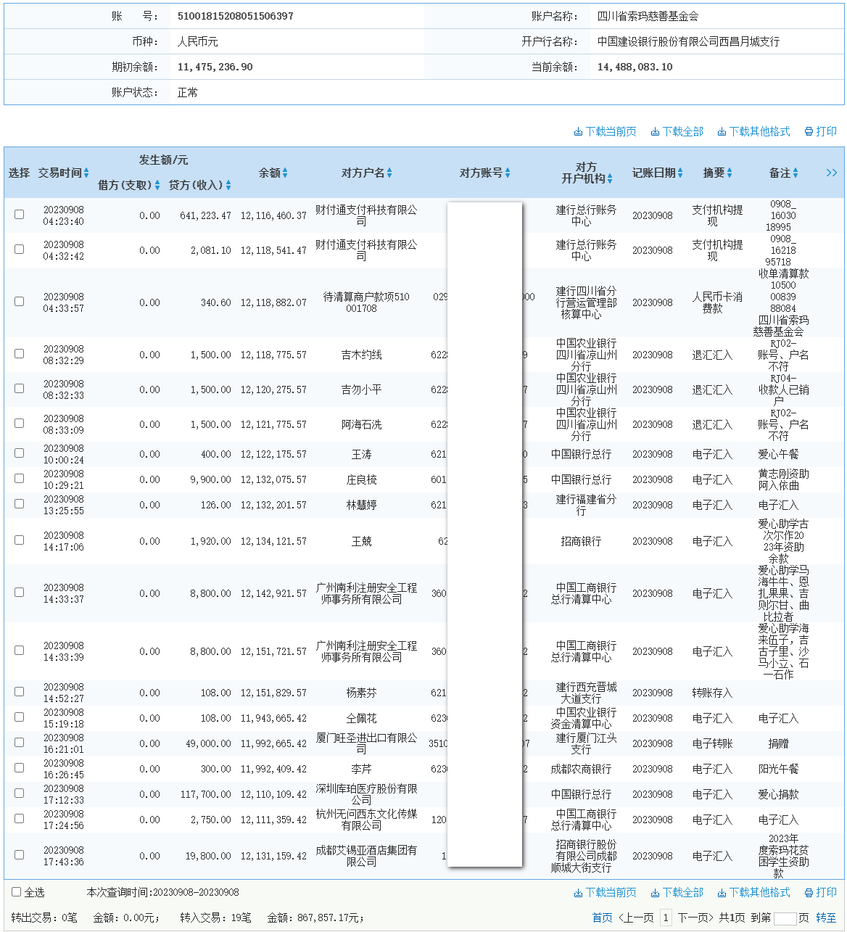
Task: Sort by posting date (记账日期) arrows
Action: pyautogui.click(x=680, y=173)
